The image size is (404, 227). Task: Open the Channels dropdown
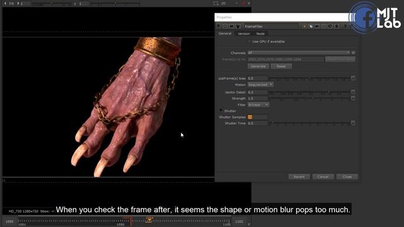[299, 53]
